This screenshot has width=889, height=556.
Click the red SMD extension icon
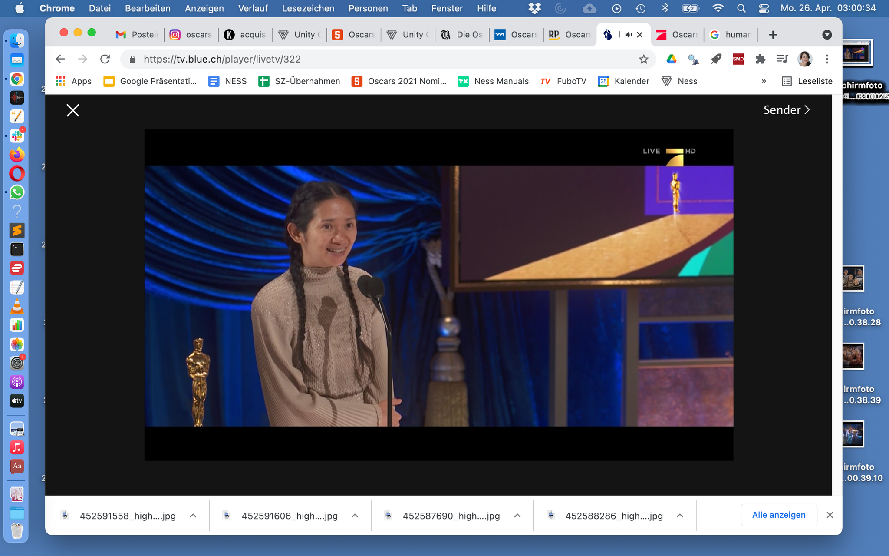tap(738, 59)
